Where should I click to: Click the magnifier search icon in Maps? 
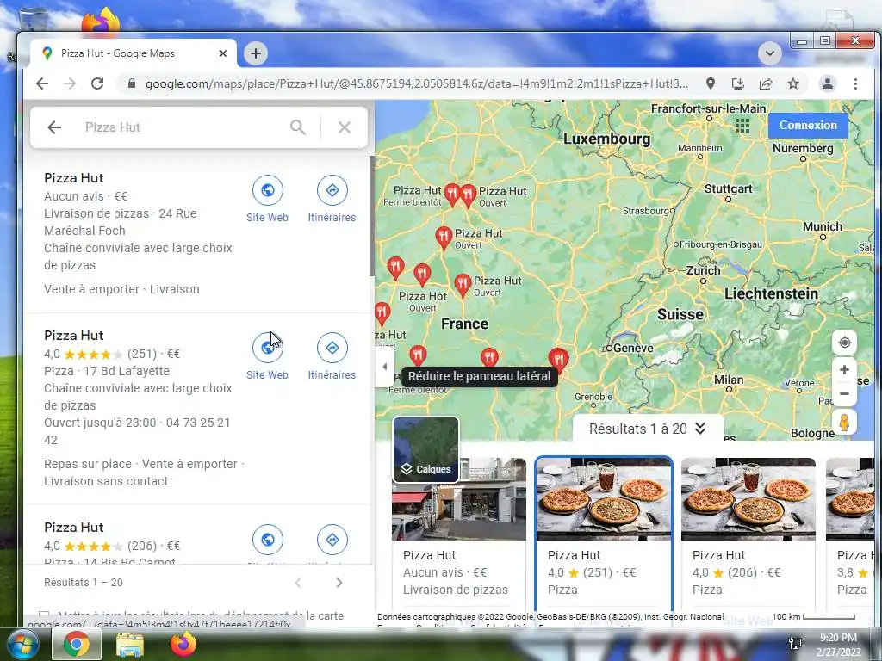(297, 127)
